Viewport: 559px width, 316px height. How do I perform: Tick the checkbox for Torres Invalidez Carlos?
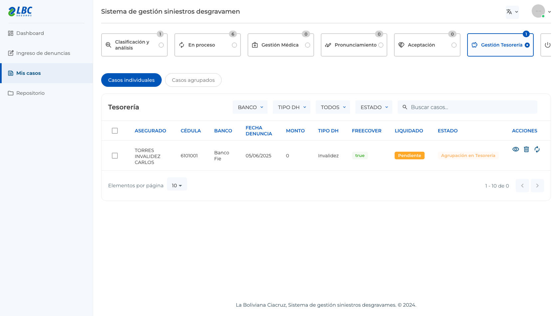tap(115, 156)
